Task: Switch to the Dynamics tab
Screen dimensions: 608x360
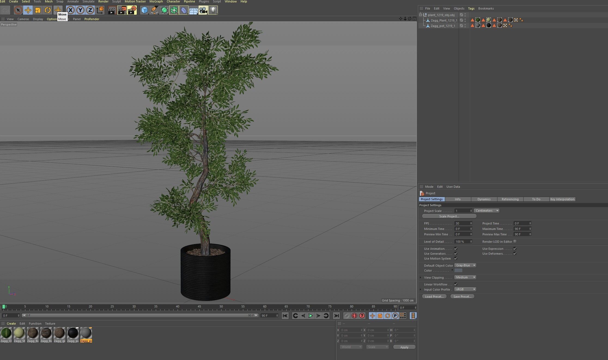Action: click(x=484, y=199)
